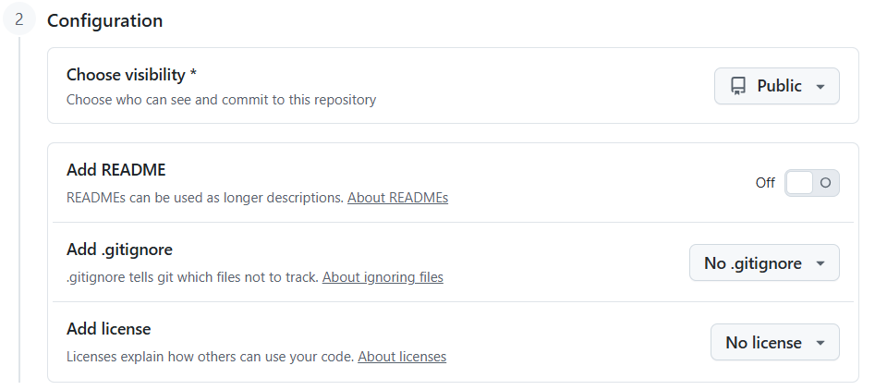Open the No license dropdown
The height and width of the screenshot is (390, 875).
[x=774, y=342]
